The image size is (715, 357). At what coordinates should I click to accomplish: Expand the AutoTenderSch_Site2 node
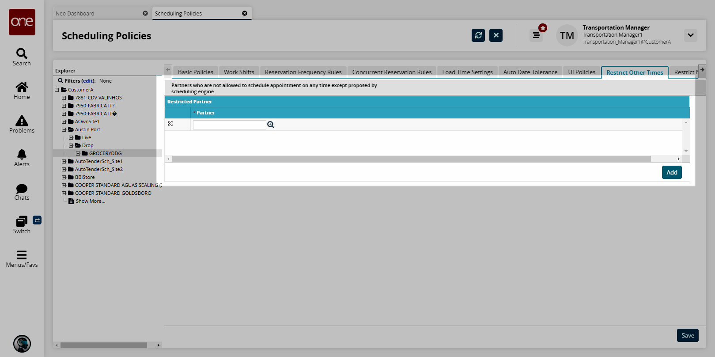(64, 169)
